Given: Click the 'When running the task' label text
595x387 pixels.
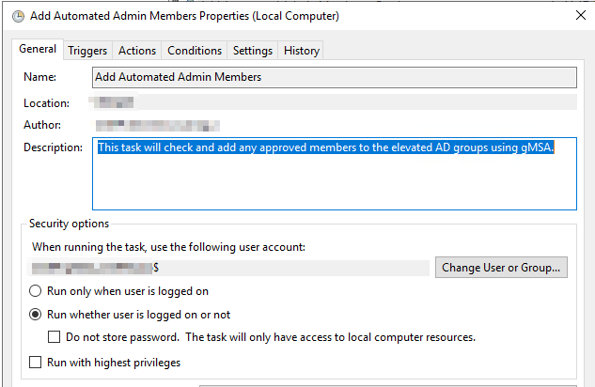Looking at the screenshot, I should pos(168,247).
